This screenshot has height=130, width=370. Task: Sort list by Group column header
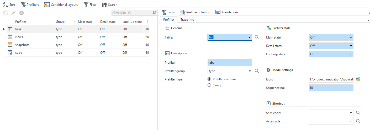pyautogui.click(x=60, y=22)
